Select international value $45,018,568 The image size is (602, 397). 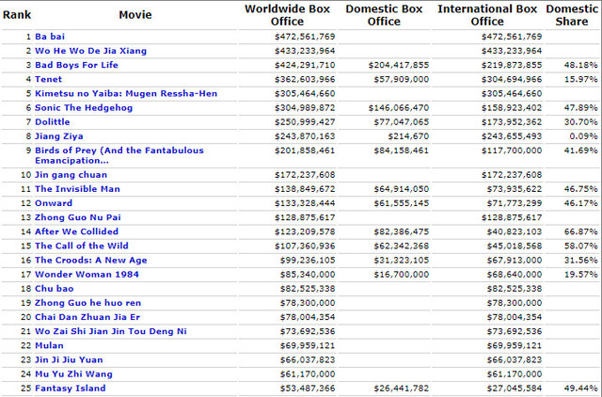(515, 246)
